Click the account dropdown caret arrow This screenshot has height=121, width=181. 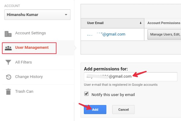[66, 15]
